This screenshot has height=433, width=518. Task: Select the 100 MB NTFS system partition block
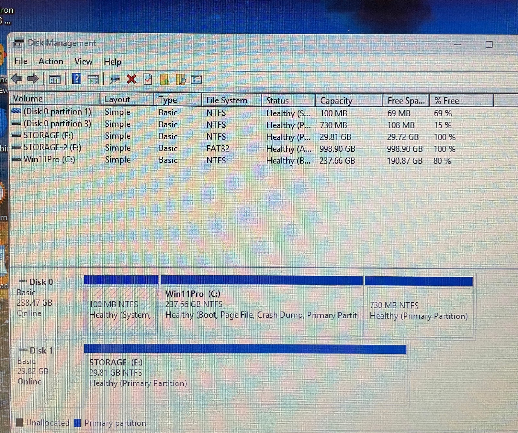point(121,305)
